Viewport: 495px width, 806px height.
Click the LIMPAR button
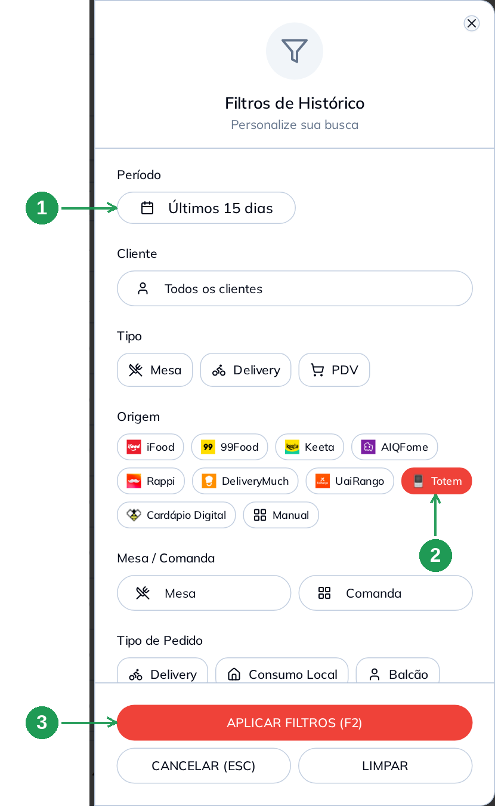[x=385, y=766]
